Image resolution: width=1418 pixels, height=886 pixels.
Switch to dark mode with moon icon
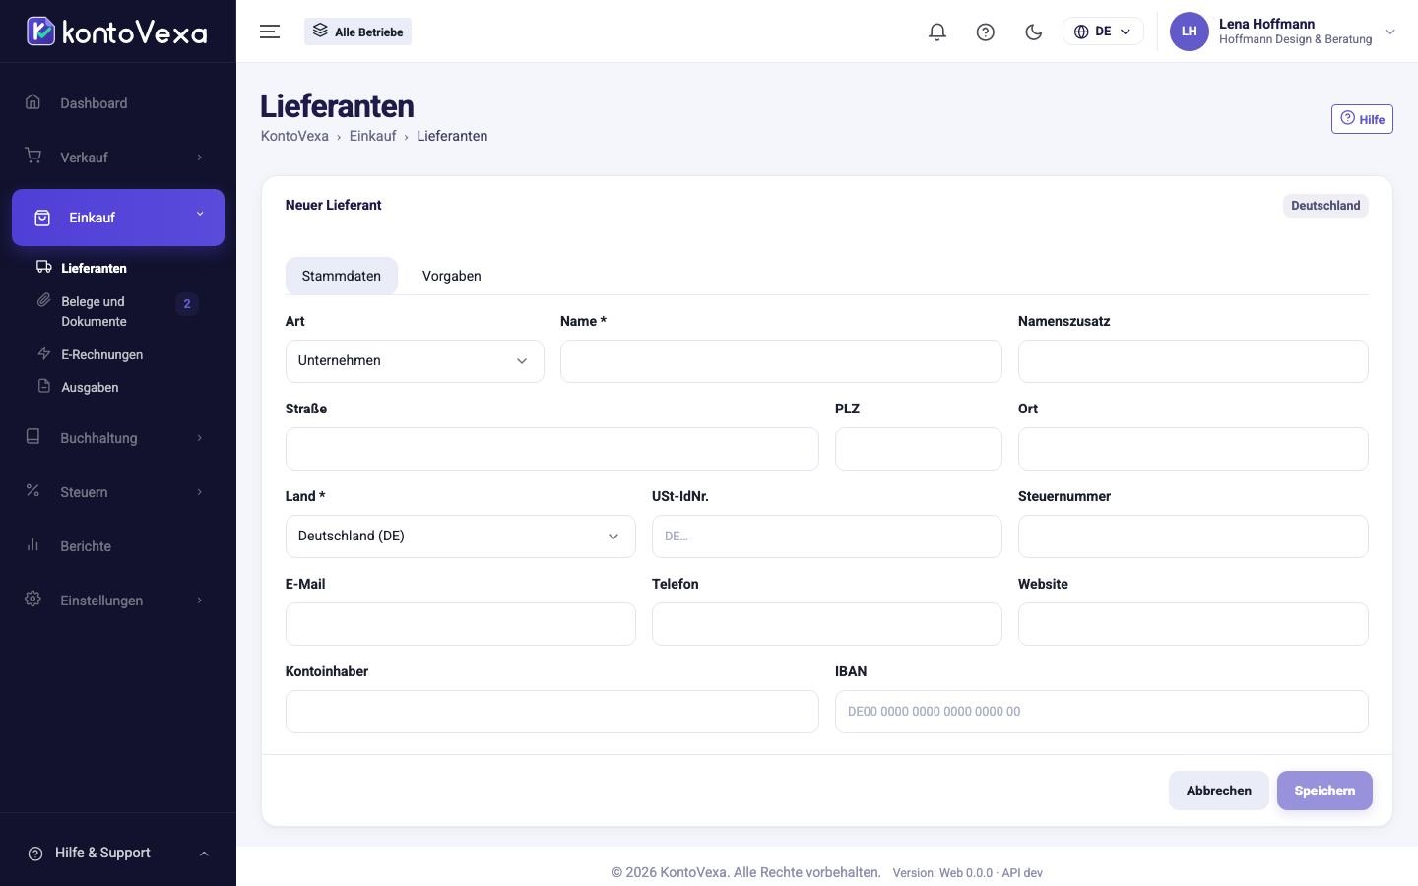pos(1034,32)
